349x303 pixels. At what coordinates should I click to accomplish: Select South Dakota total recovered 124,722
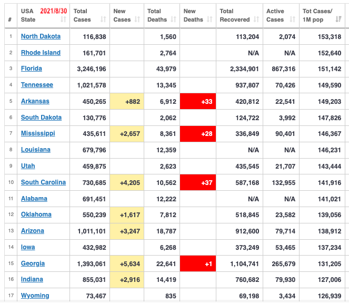click(247, 118)
